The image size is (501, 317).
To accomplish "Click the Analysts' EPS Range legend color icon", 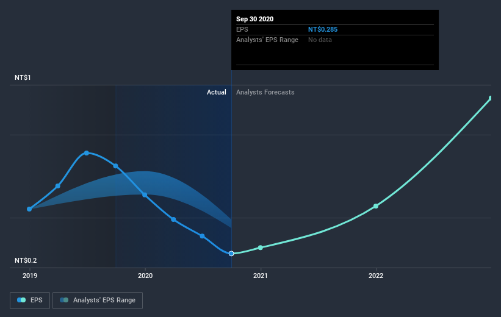I will [64, 300].
